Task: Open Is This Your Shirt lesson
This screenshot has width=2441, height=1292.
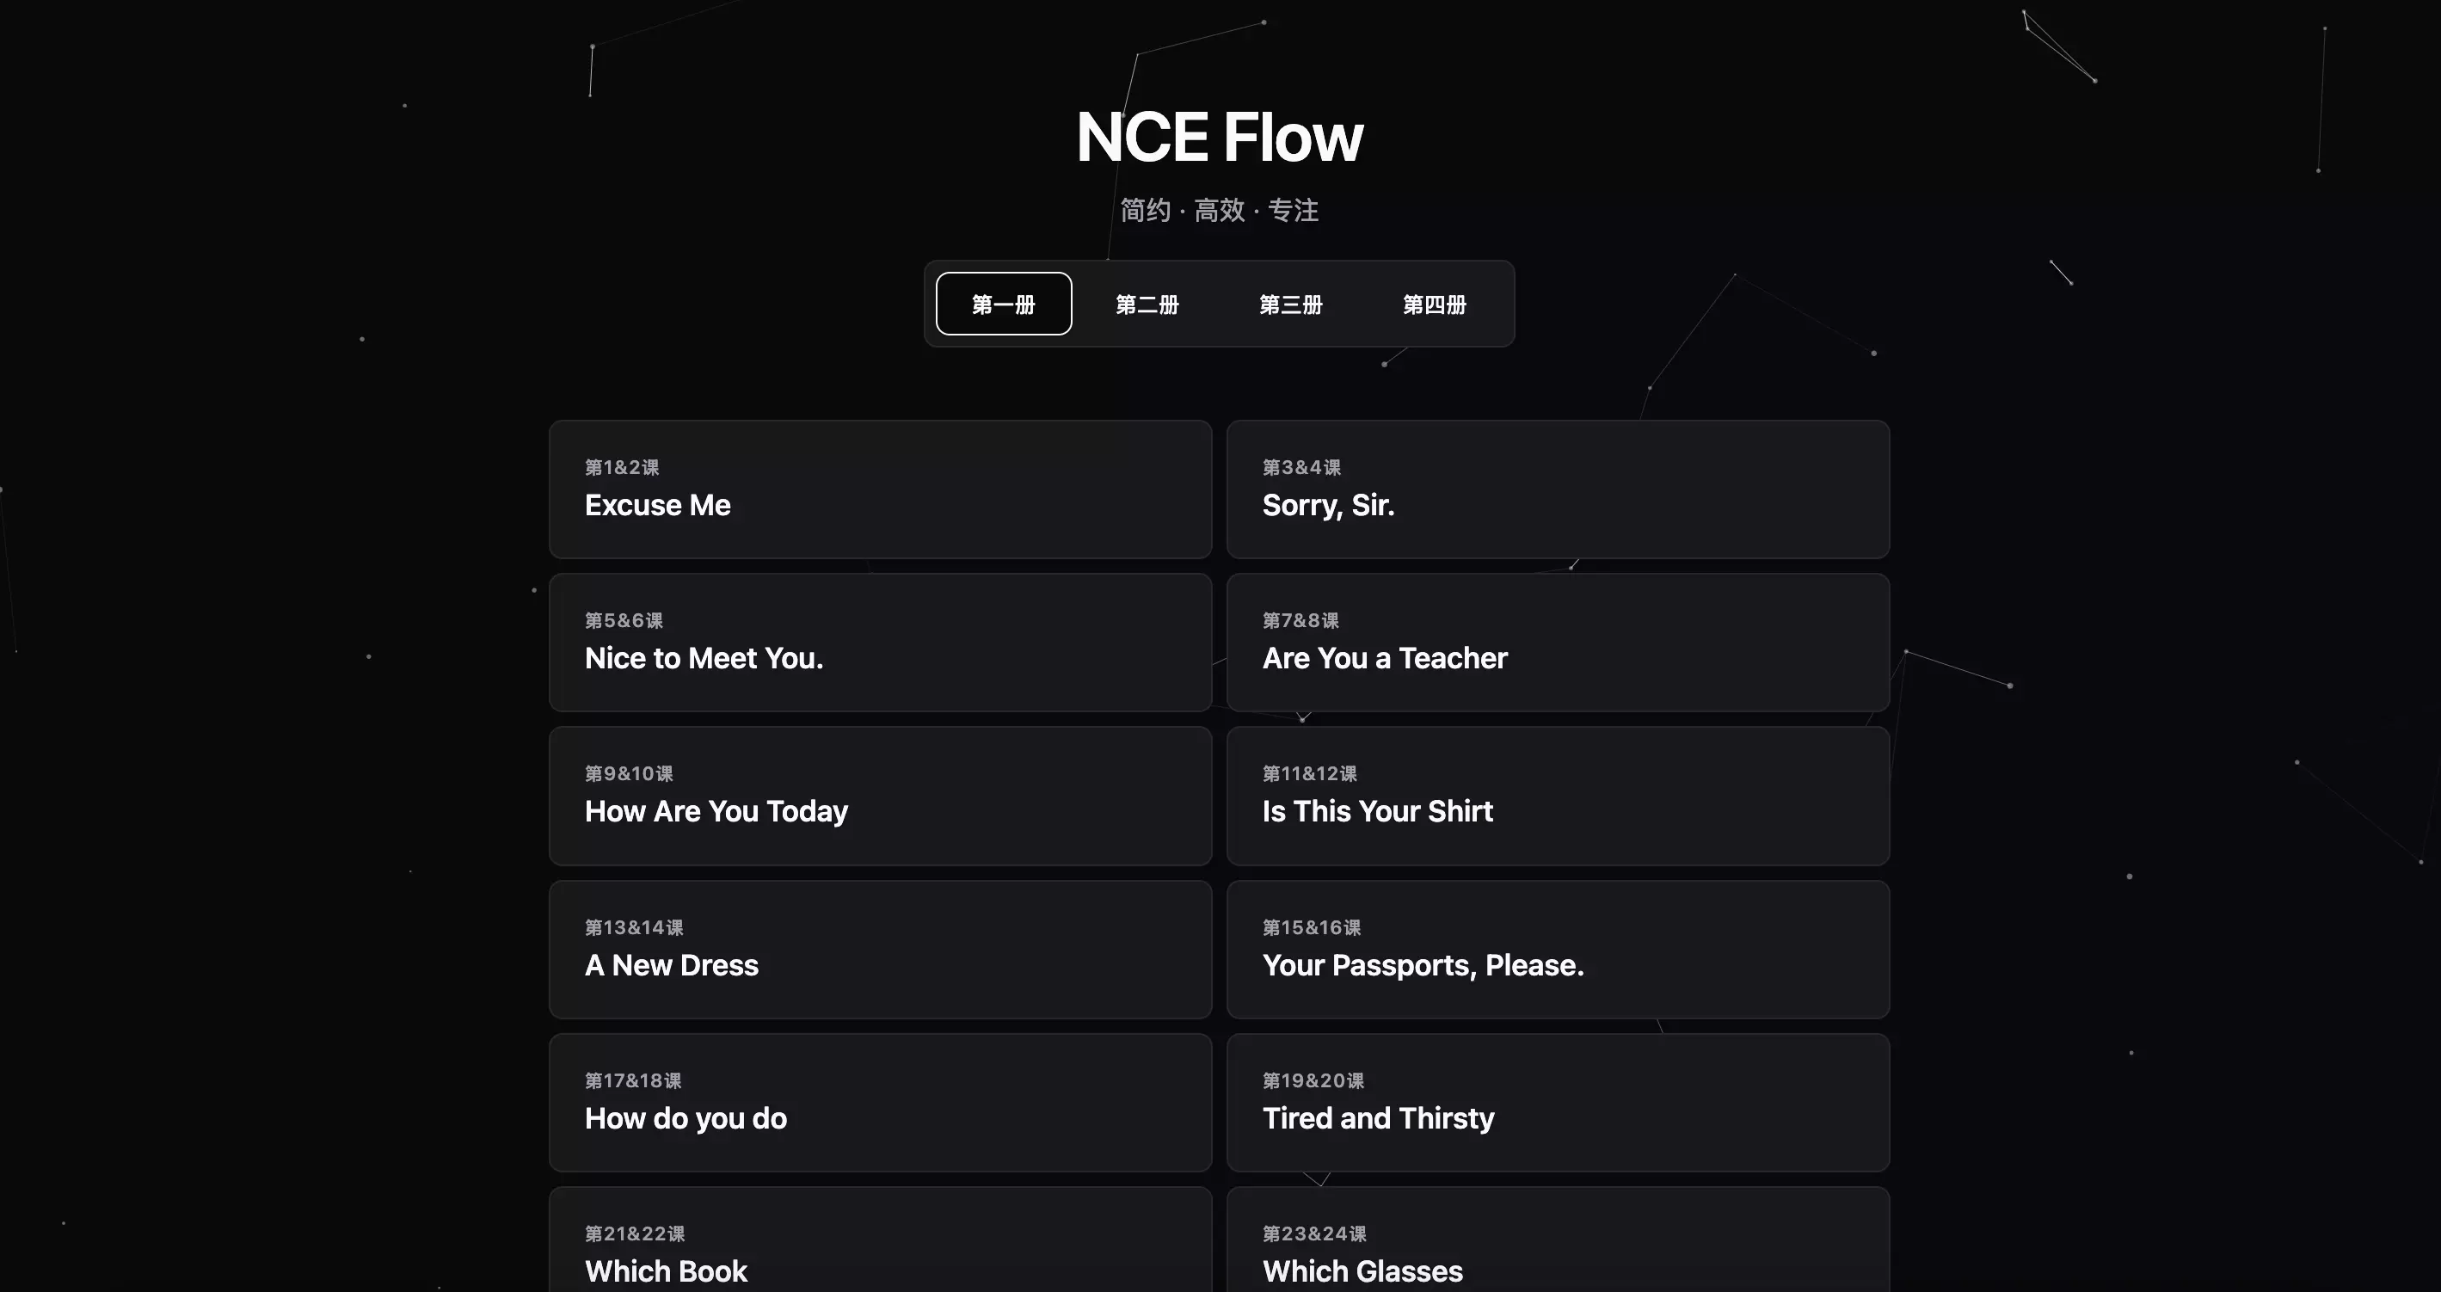Action: pos(1557,797)
